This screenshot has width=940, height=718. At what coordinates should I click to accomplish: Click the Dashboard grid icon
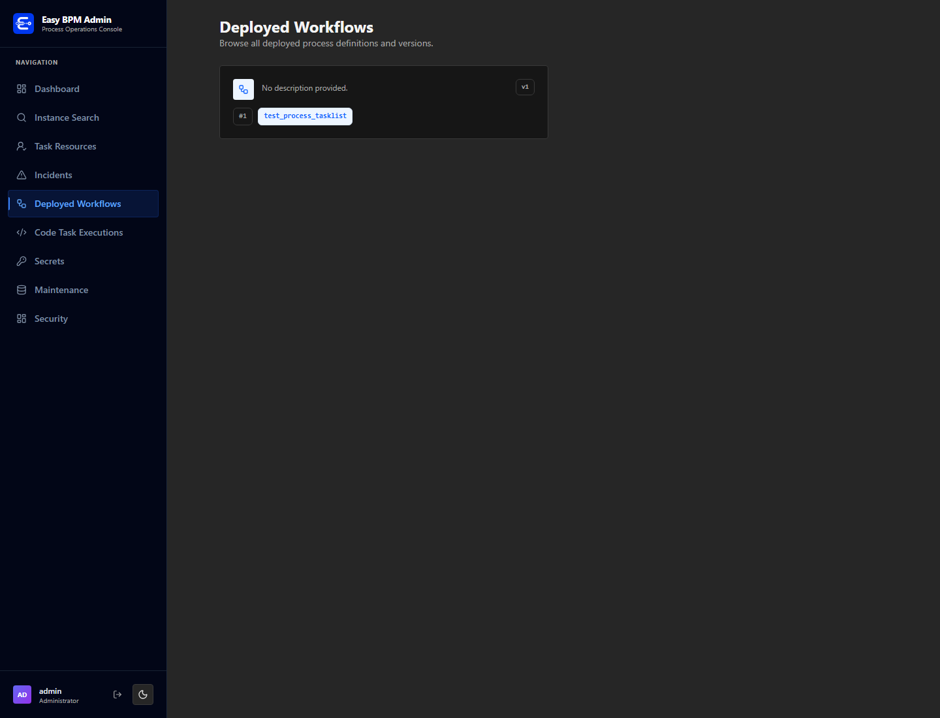point(22,89)
